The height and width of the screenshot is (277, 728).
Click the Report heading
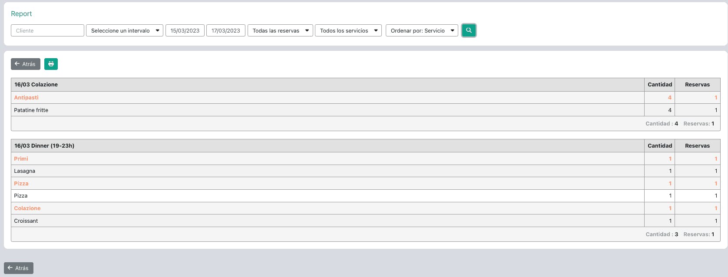tap(21, 13)
